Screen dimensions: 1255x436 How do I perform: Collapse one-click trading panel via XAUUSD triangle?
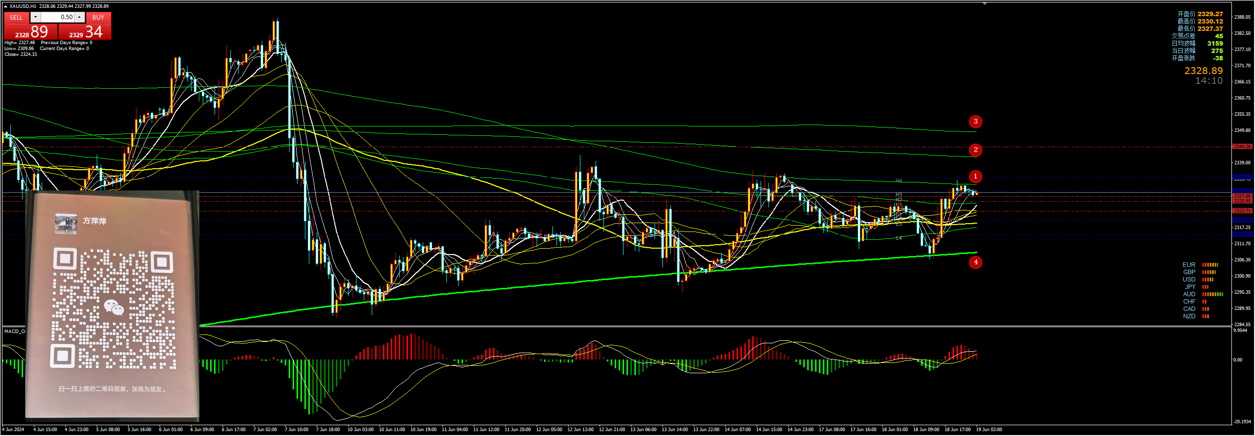(x=5, y=6)
